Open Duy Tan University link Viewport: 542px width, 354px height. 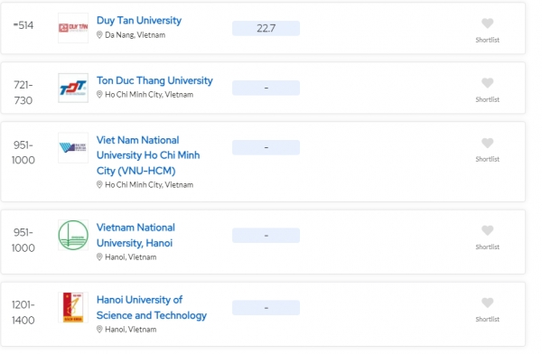click(x=139, y=21)
